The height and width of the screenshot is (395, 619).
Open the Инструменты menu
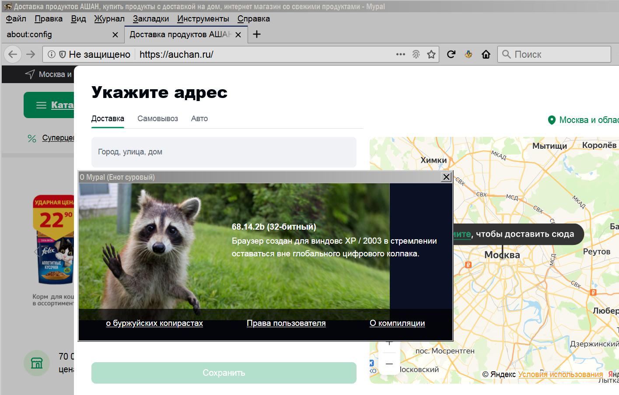pyautogui.click(x=203, y=19)
